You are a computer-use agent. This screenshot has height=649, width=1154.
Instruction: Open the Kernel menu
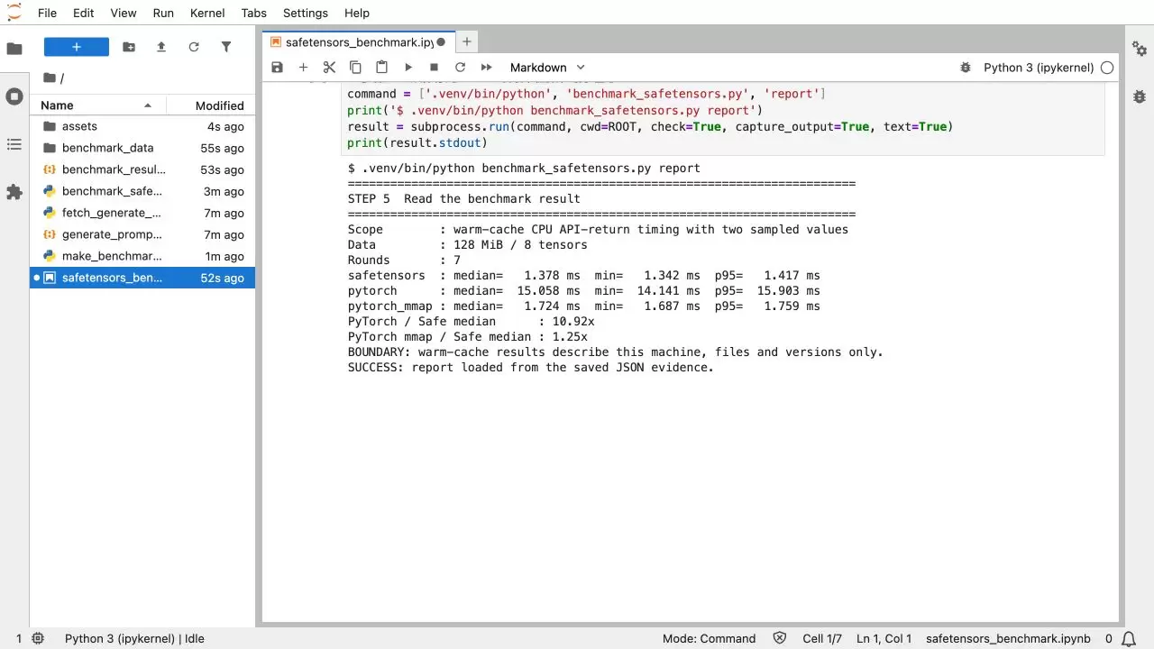point(207,13)
